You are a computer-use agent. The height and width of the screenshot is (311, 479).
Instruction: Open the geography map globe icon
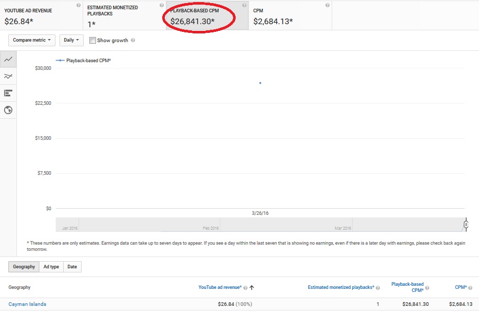point(8,110)
